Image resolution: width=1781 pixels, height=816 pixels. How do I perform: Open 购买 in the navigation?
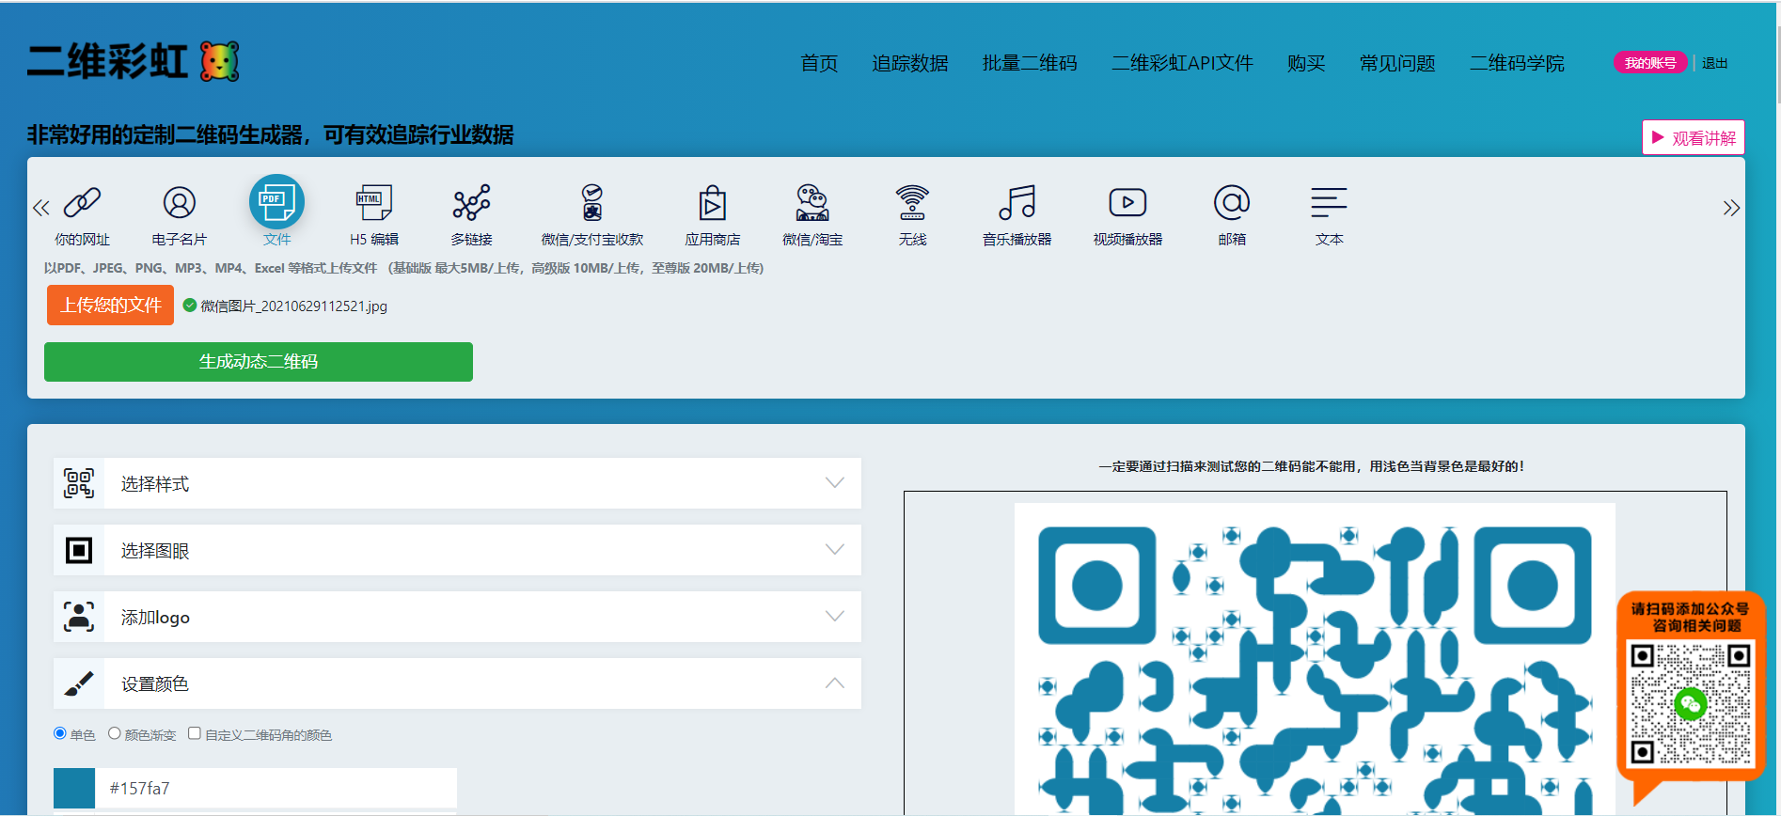tap(1306, 63)
